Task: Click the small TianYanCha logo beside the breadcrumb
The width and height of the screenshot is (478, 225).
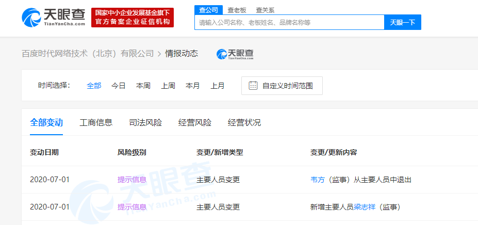Action: tap(235, 54)
